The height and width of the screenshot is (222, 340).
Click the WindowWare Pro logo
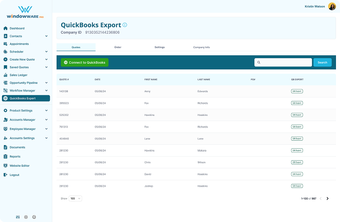pyautogui.click(x=25, y=12)
